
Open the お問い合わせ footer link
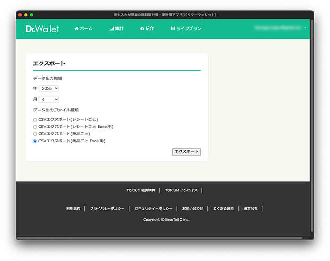click(192, 208)
